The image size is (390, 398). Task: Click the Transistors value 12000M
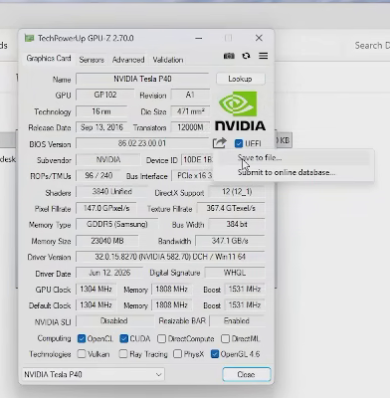click(190, 127)
